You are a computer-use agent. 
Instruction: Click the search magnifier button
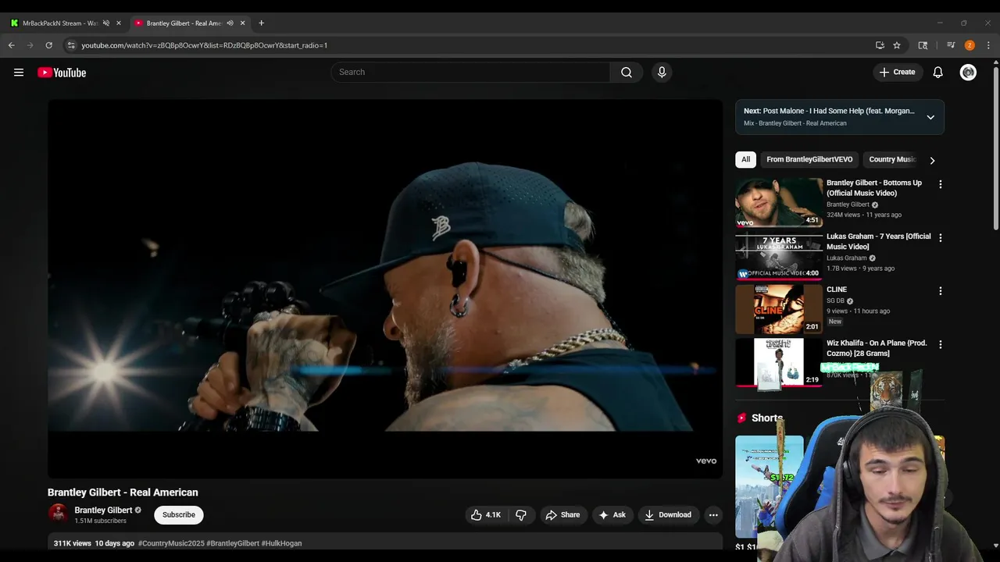627,72
